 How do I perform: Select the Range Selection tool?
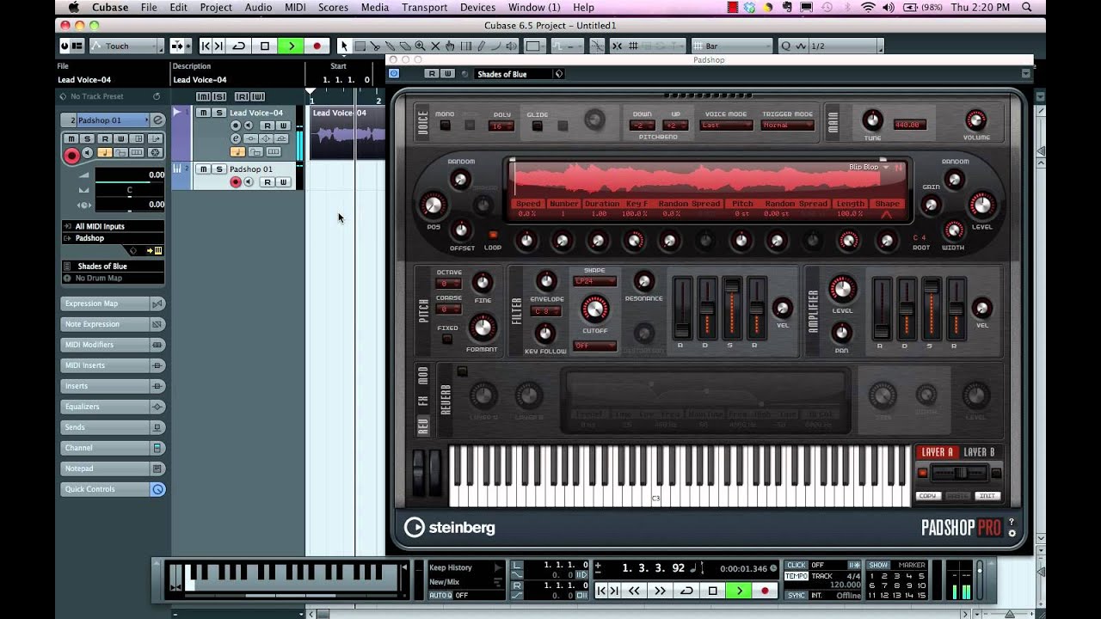coord(360,46)
